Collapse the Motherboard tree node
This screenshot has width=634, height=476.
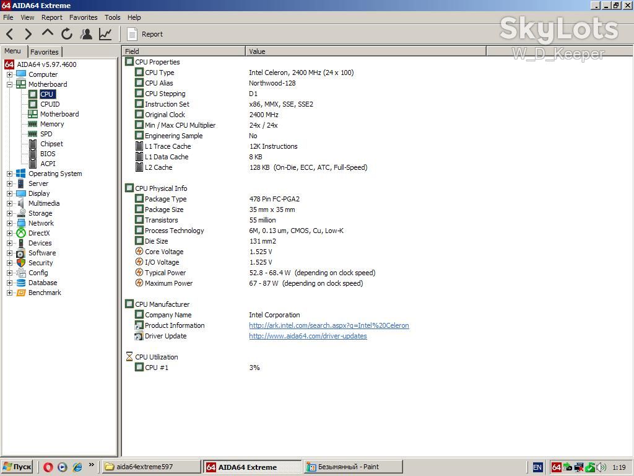pos(9,84)
